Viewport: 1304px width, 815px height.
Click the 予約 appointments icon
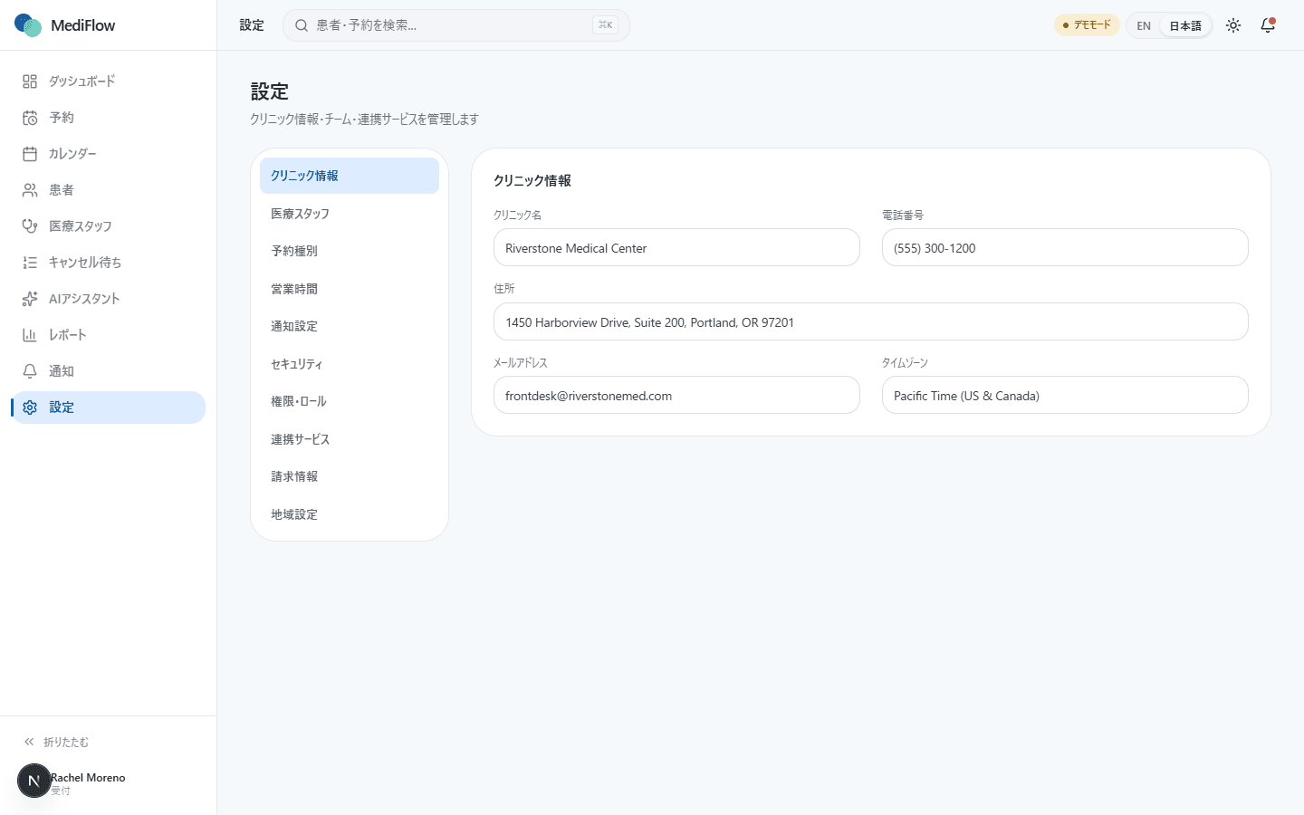[x=30, y=118]
